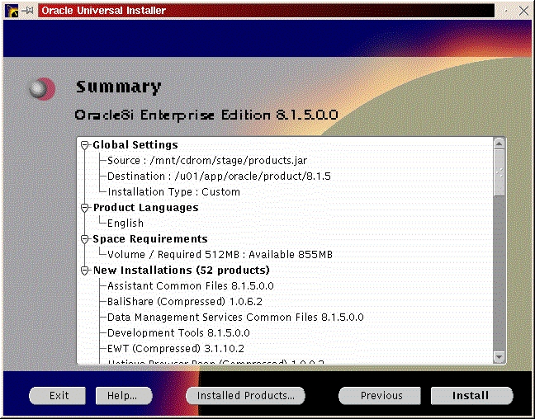The image size is (535, 419).
Task: Go back with the Previous button
Action: pos(381,396)
